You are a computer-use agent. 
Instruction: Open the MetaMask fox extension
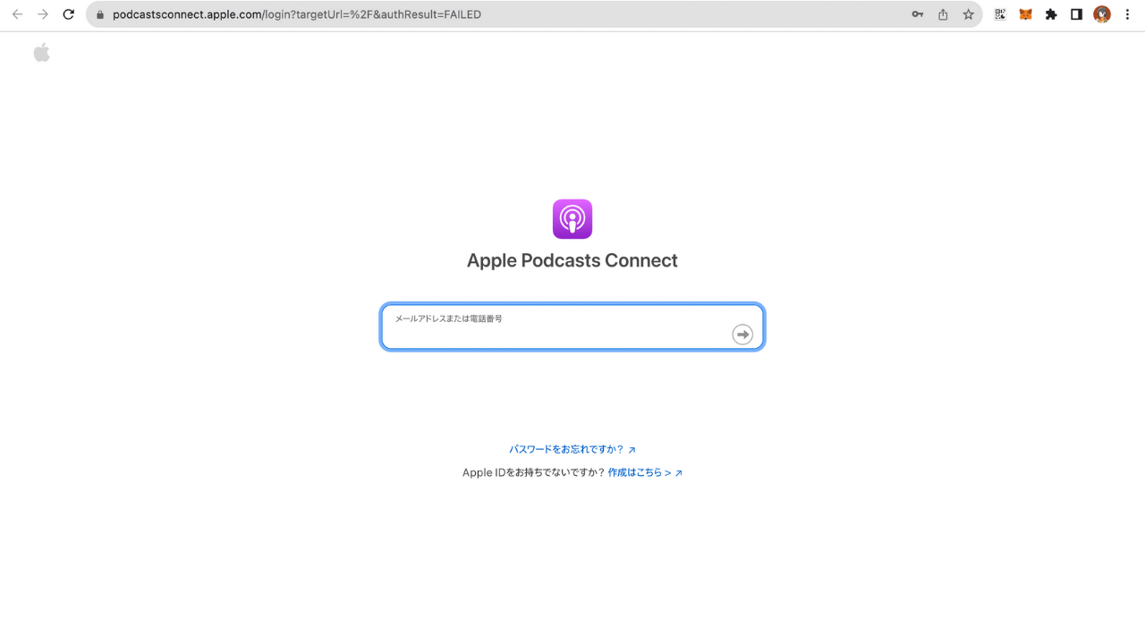click(1026, 14)
